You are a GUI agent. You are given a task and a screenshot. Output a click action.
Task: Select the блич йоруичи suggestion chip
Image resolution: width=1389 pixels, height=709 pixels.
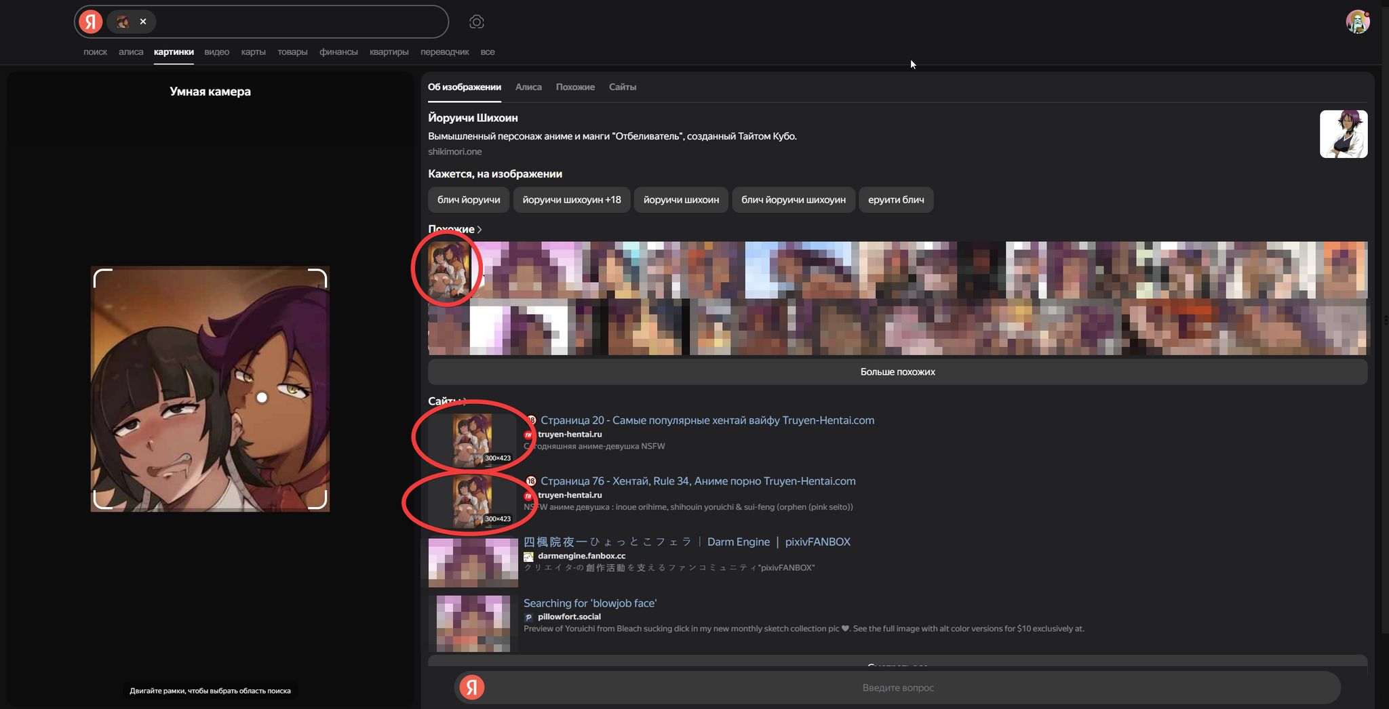tap(468, 200)
